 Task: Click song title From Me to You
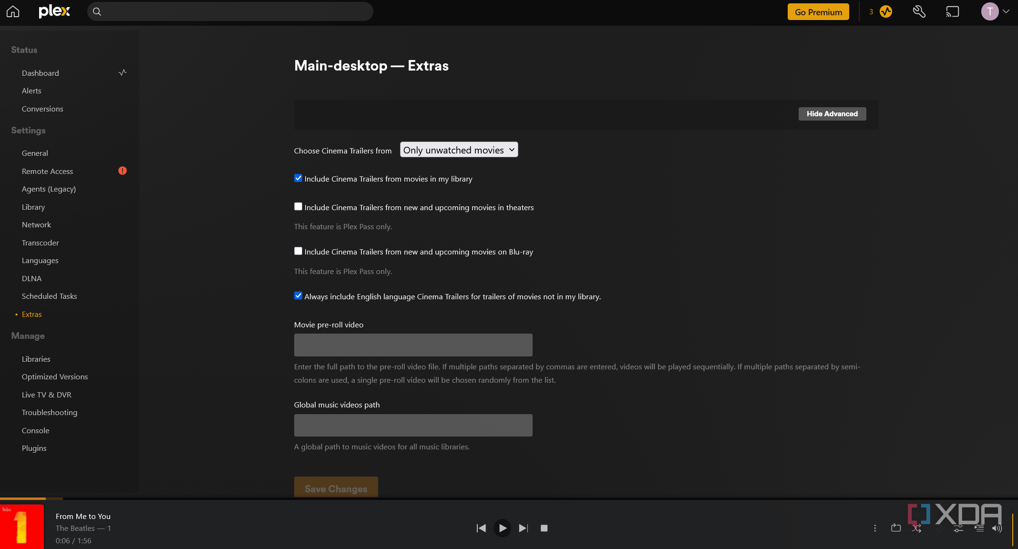[x=83, y=516]
